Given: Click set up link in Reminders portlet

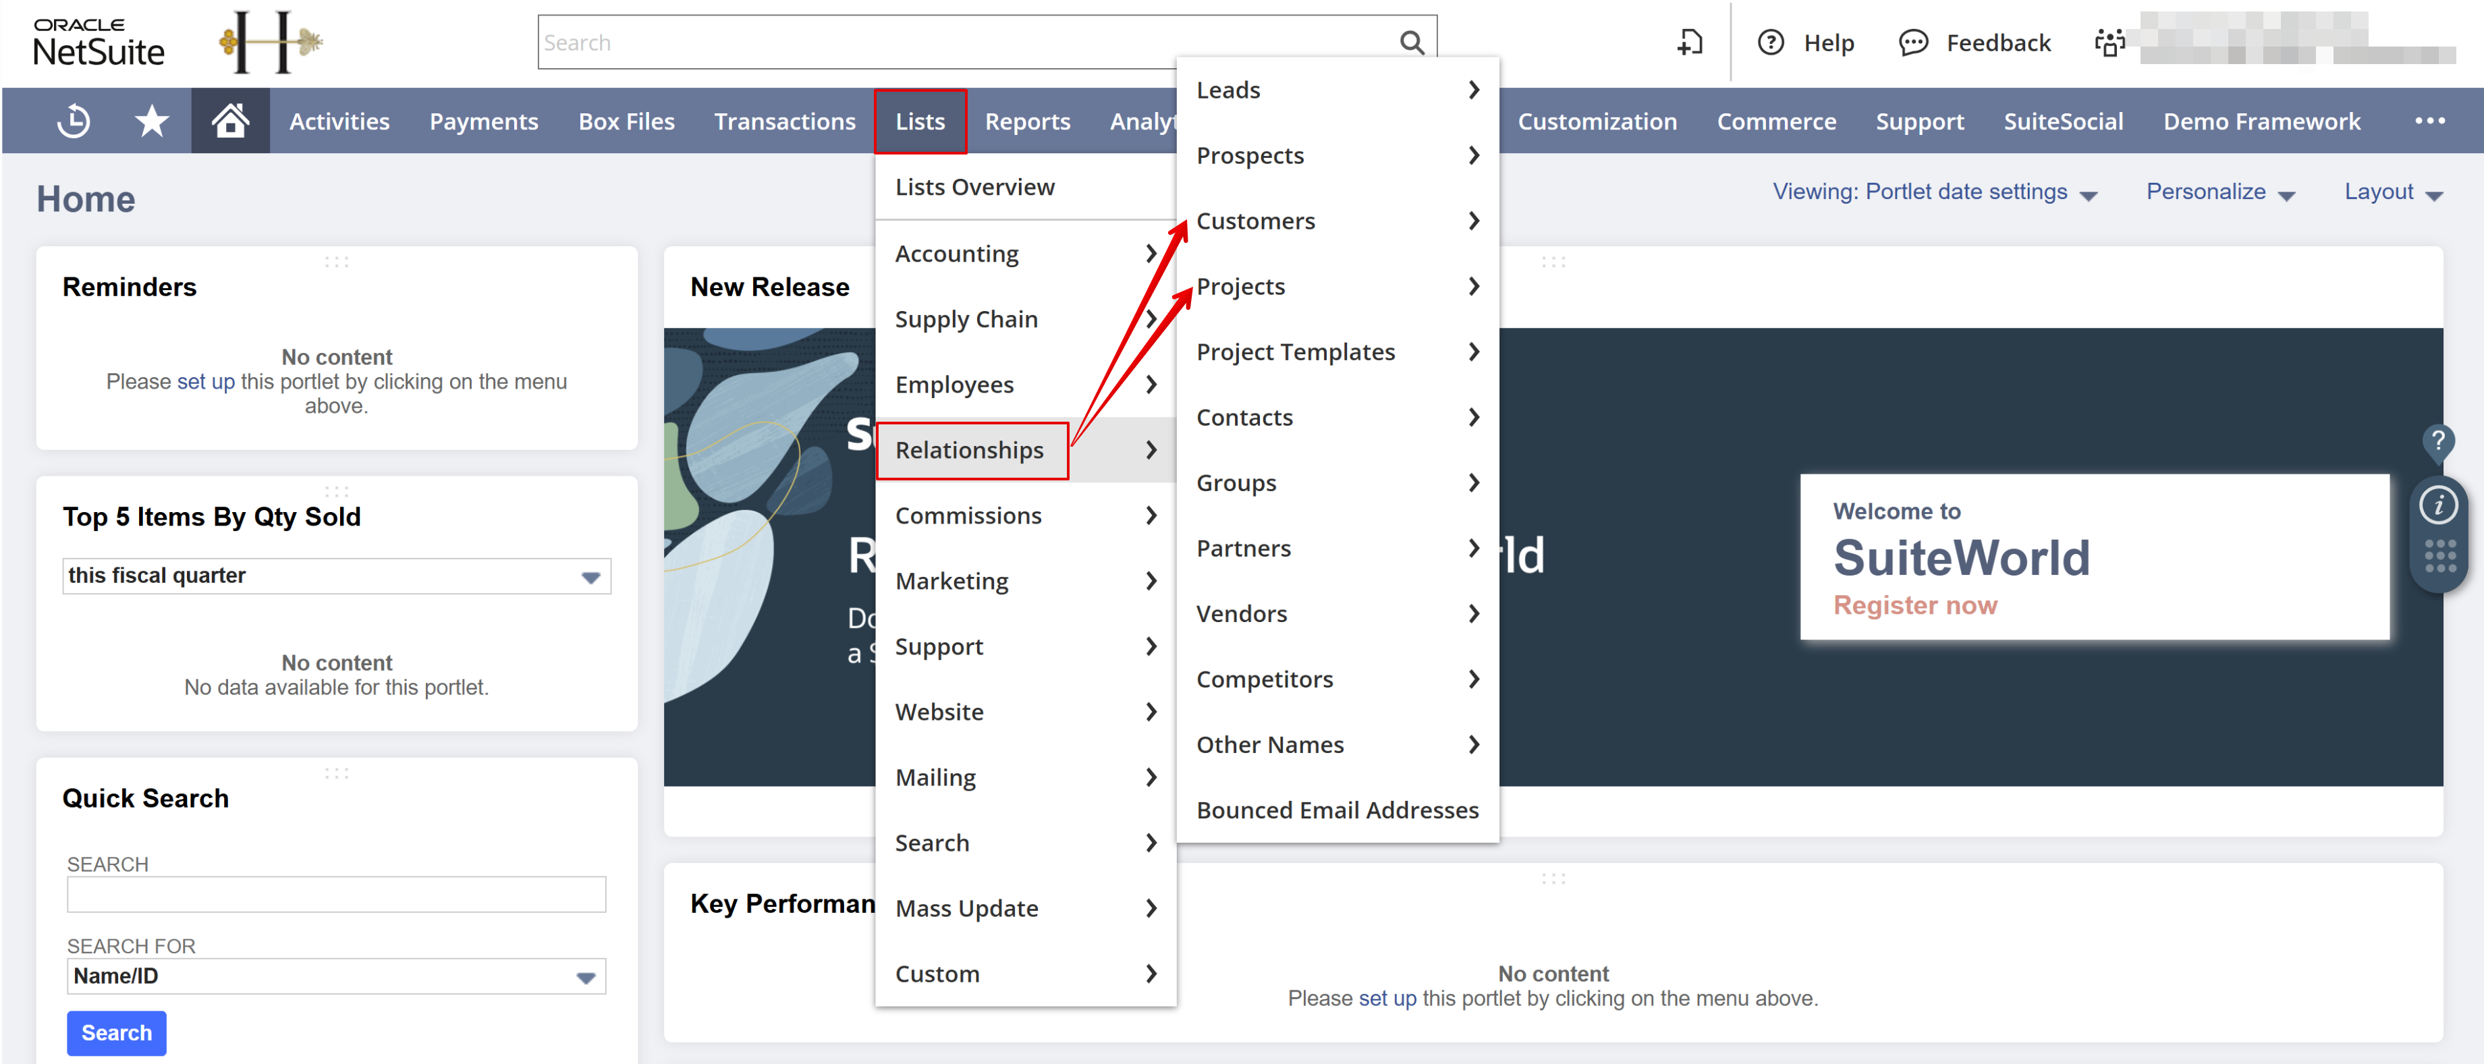Looking at the screenshot, I should click(x=205, y=382).
